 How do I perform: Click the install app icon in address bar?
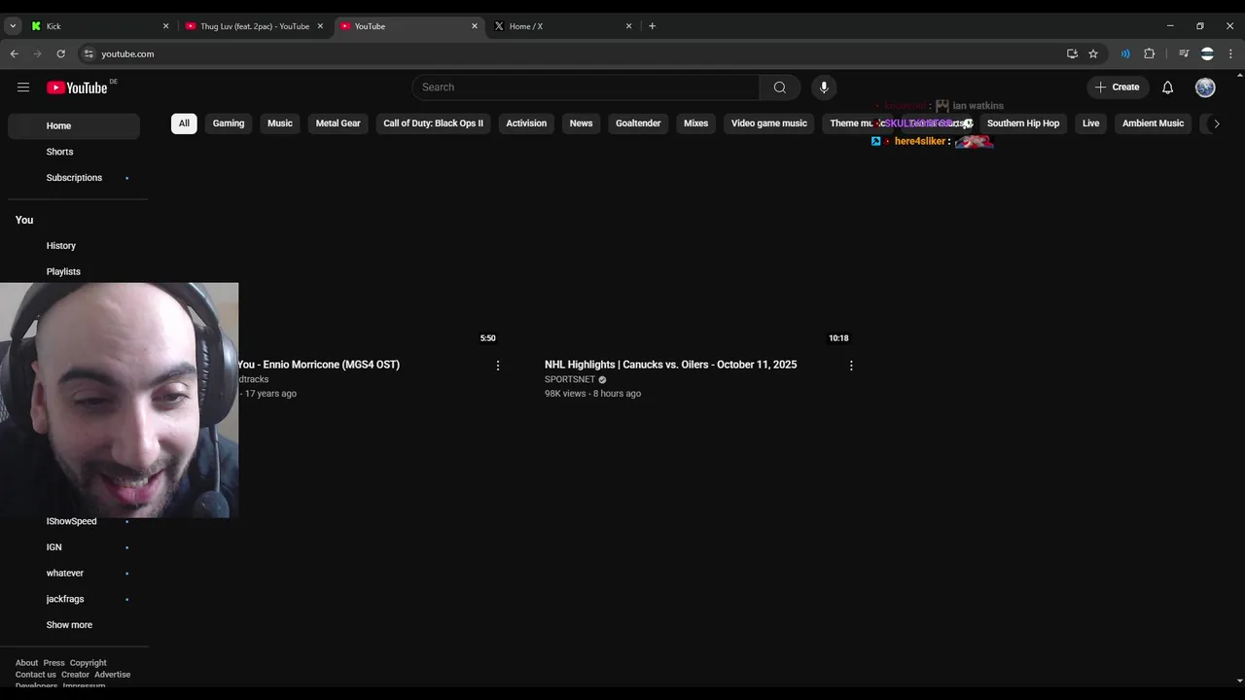1072,53
